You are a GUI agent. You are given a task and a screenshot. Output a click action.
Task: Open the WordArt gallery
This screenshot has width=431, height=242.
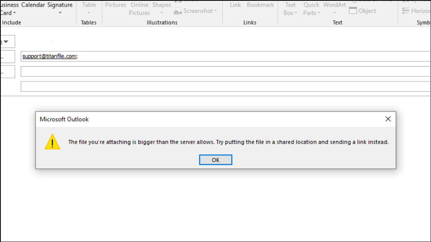coord(335,8)
